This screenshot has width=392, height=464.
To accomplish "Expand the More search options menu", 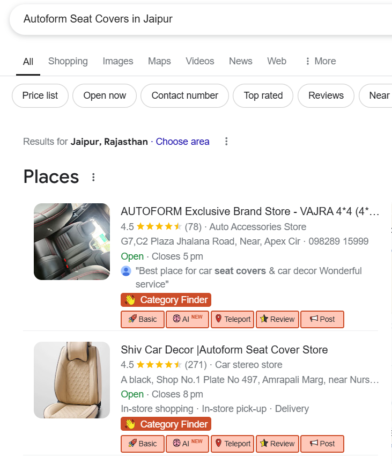I will (x=320, y=61).
